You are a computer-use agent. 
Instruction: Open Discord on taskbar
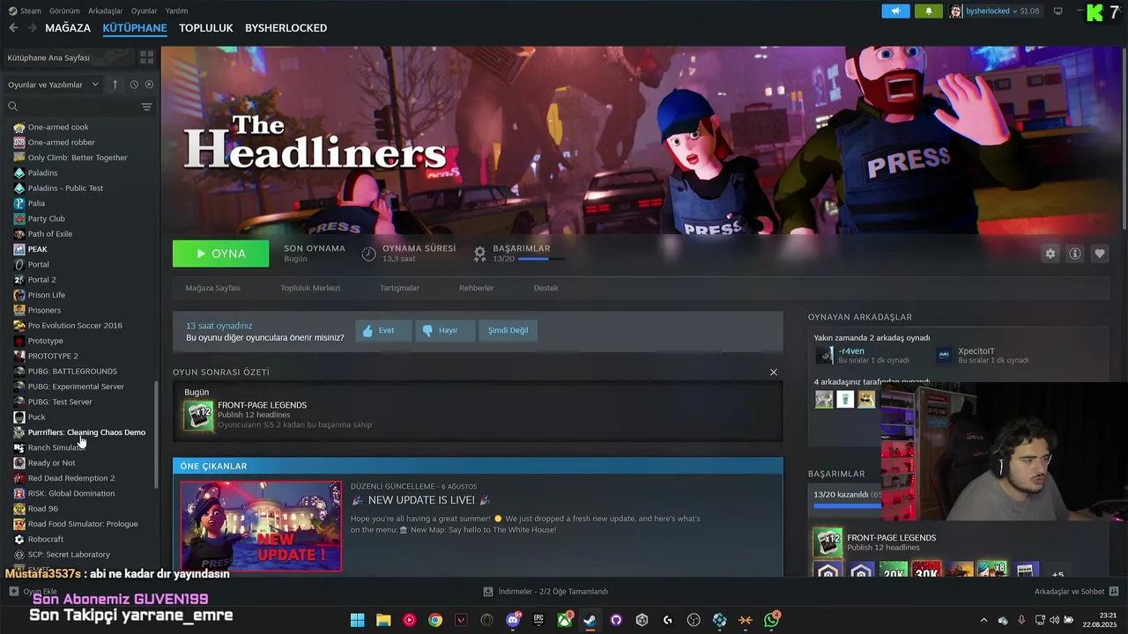pyautogui.click(x=513, y=620)
